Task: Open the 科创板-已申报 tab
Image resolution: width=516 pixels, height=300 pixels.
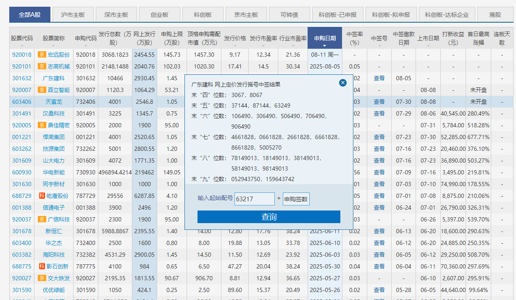Action: pyautogui.click(x=337, y=15)
